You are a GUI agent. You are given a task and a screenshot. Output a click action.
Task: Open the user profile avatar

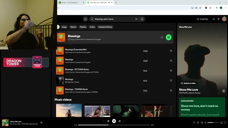pyautogui.click(x=224, y=19)
